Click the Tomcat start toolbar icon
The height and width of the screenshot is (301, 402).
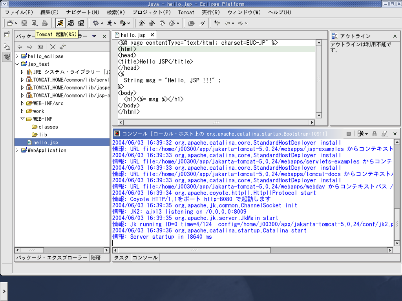(60, 23)
